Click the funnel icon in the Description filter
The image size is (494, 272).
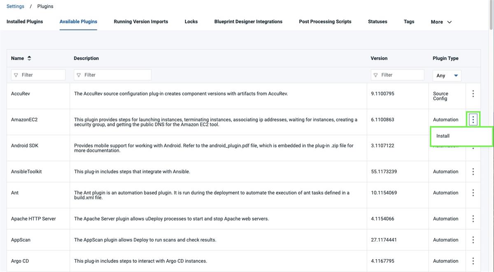79,74
